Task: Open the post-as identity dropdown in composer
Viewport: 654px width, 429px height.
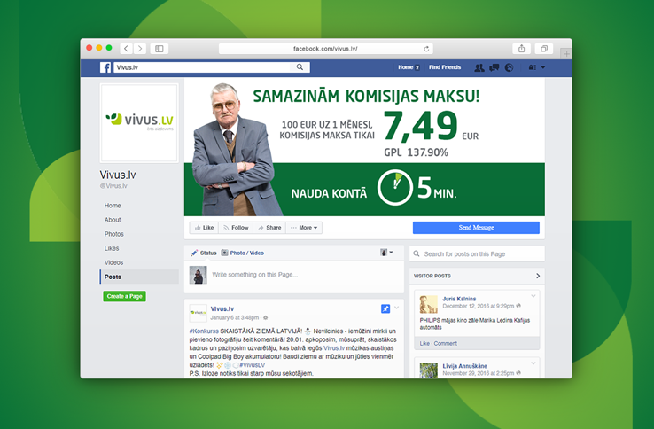Action: (387, 253)
